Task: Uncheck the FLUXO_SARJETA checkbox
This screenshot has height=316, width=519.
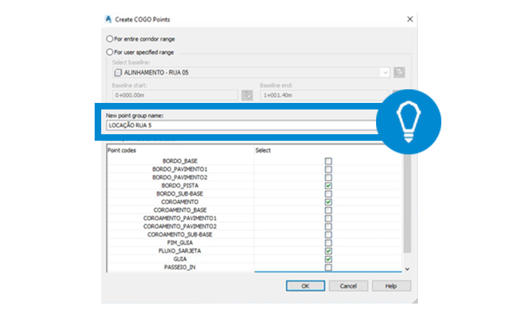Action: coord(328,251)
